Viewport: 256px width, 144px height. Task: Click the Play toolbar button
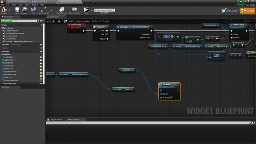point(86,10)
